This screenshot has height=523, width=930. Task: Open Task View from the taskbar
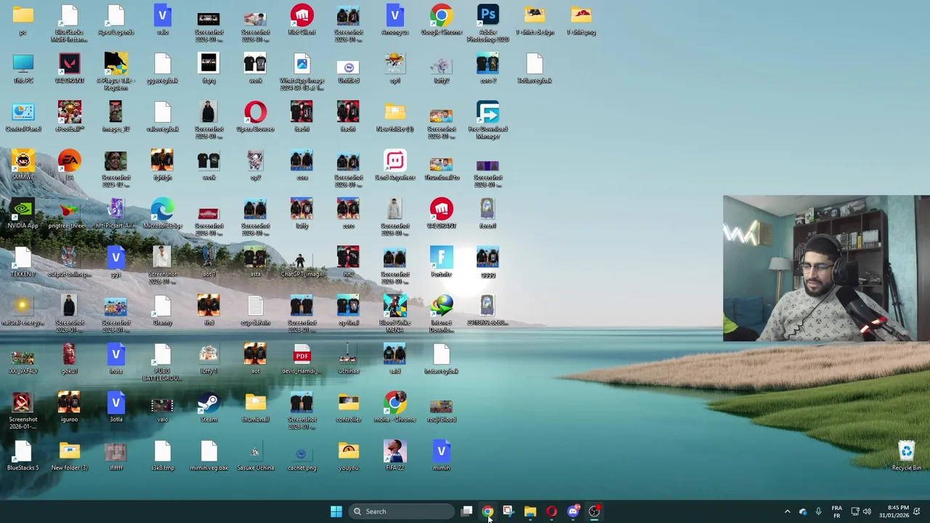466,511
